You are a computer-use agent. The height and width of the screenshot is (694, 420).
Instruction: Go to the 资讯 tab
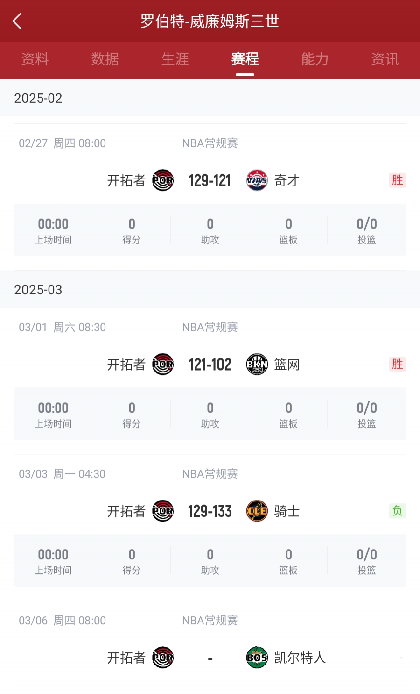point(385,59)
